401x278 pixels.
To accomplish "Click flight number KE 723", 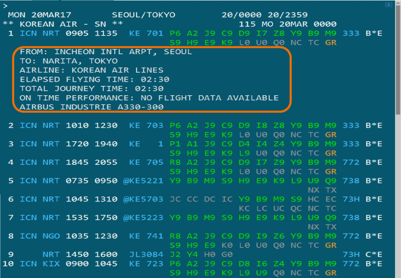I will [x=146, y=264].
